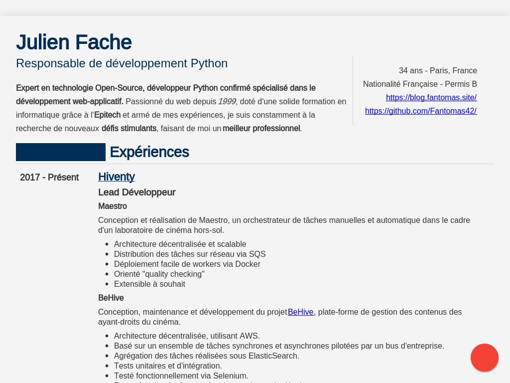Click the bus d'entreprise bullet line
The width and height of the screenshot is (510, 383).
pyautogui.click(x=279, y=346)
